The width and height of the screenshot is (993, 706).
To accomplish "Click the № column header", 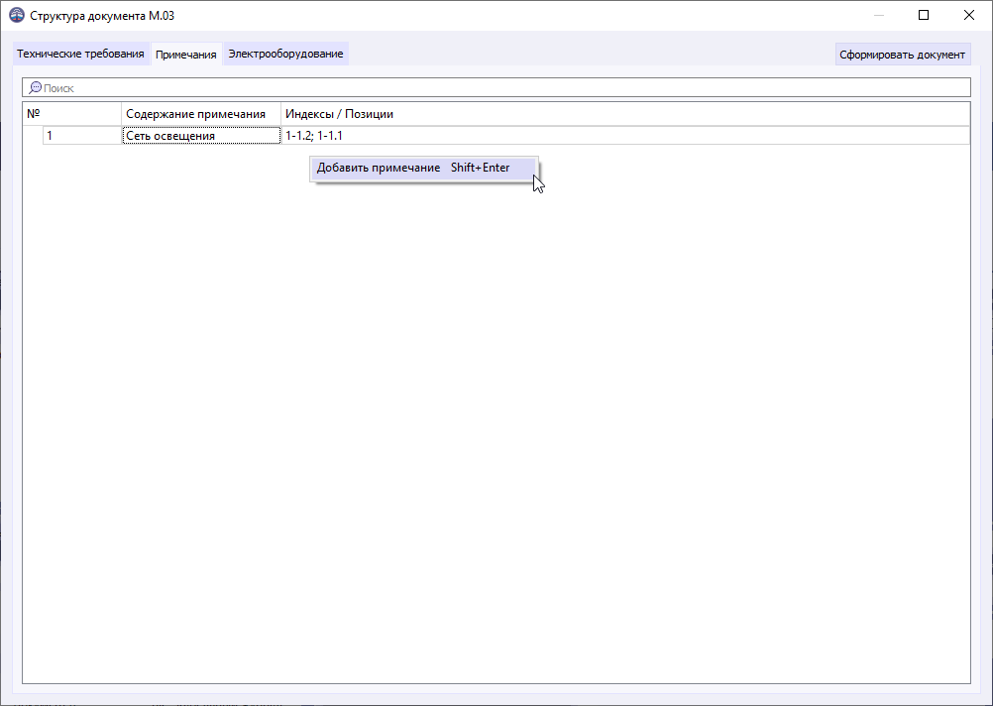I will 69,113.
